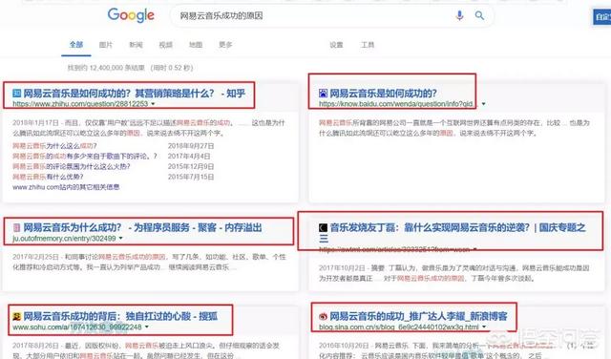611x359 pixels.
Task: Click www.zhihu.com站内的其它相关信息 link
Action: [x=66, y=187]
